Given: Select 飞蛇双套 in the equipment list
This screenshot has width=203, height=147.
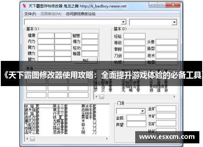Looking at the screenshot, I should coord(32,125).
